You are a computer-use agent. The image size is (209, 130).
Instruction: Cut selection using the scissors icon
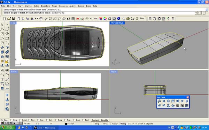[23, 19]
